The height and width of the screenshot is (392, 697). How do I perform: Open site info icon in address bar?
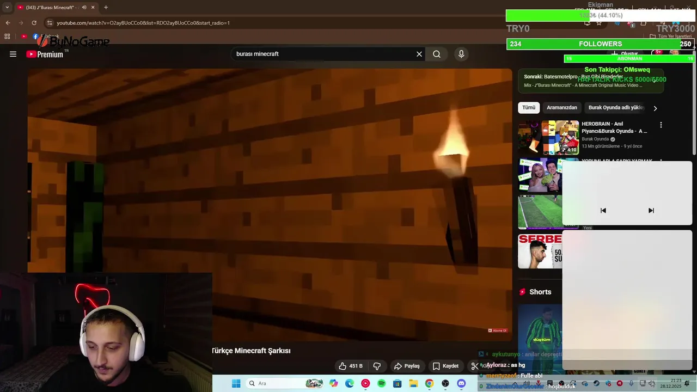(x=50, y=23)
